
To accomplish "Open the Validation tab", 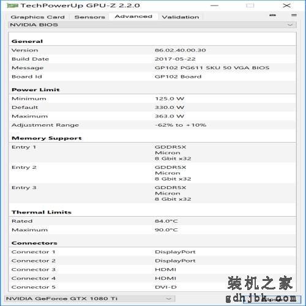I will [181, 17].
